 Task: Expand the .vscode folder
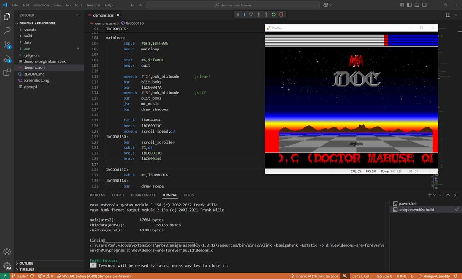click(x=30, y=30)
